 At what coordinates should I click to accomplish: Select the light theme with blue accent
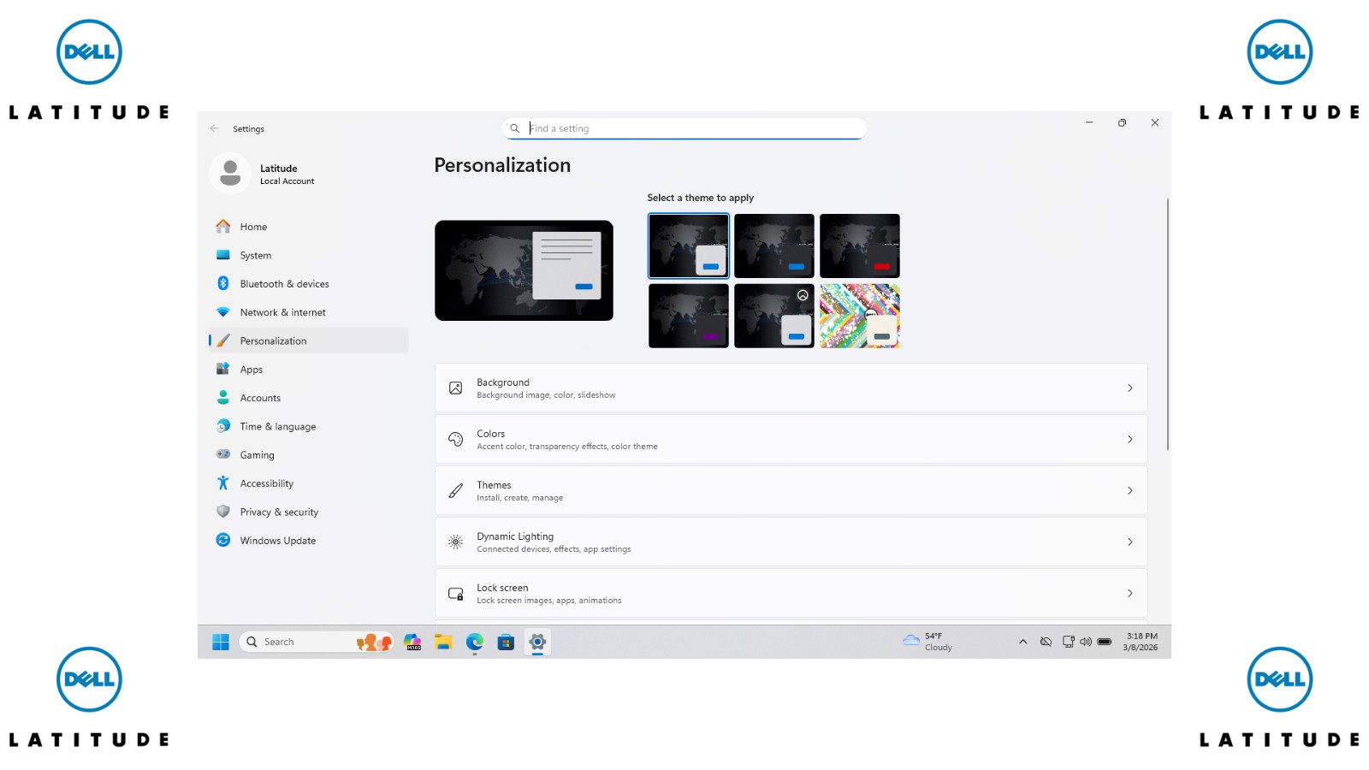tap(689, 246)
